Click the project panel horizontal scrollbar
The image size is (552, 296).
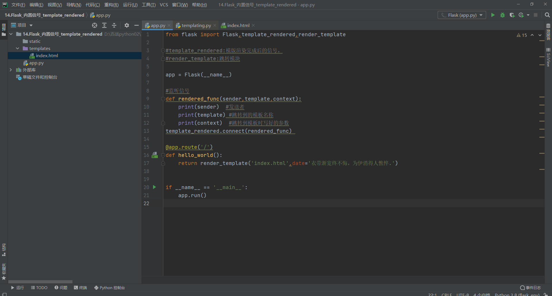[40, 282]
